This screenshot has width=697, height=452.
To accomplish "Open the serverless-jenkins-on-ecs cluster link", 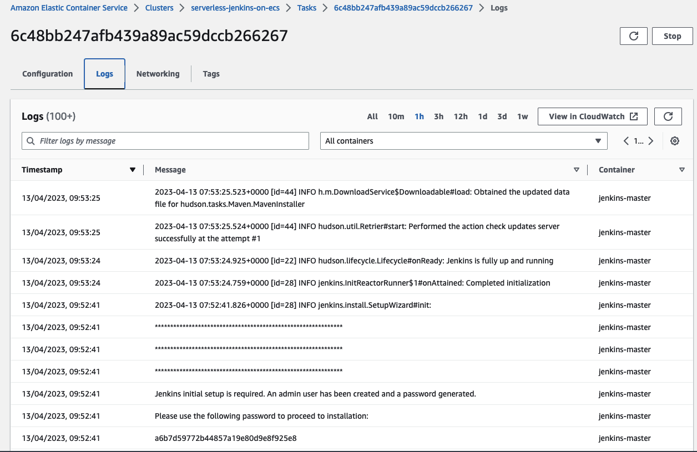I will click(x=235, y=8).
